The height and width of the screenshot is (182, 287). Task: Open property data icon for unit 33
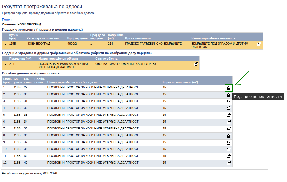pos(229,115)
